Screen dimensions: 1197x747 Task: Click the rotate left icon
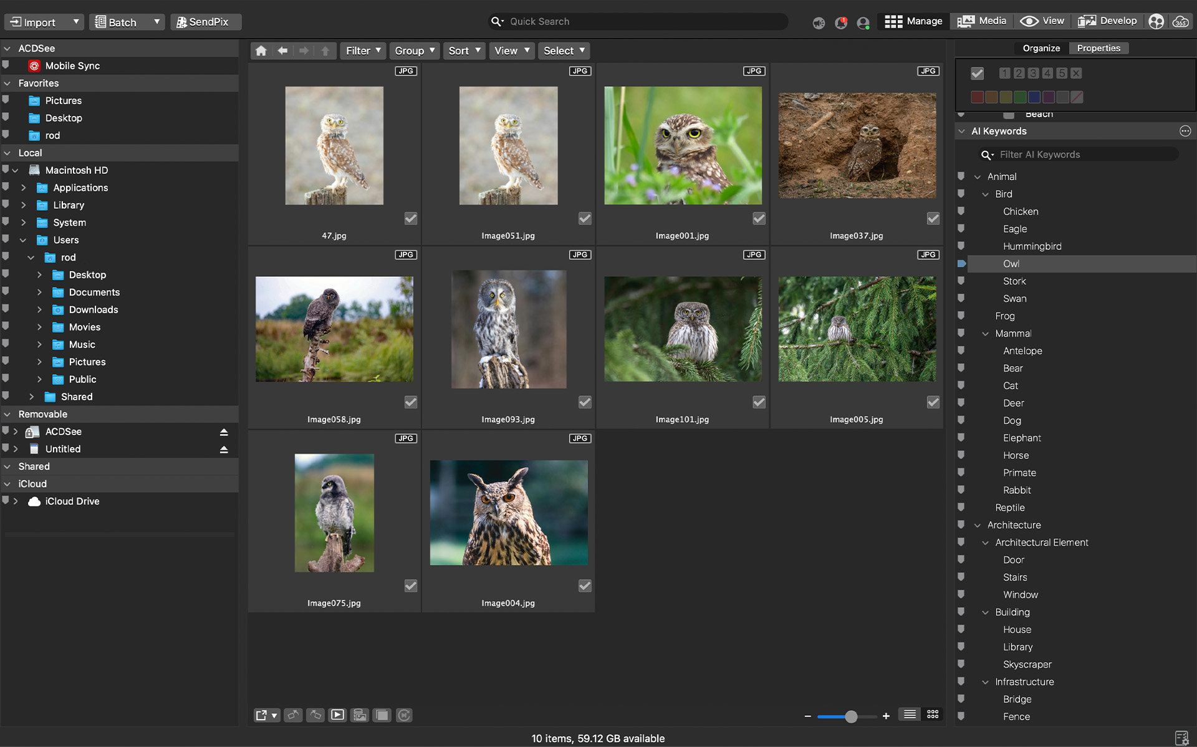click(x=293, y=715)
